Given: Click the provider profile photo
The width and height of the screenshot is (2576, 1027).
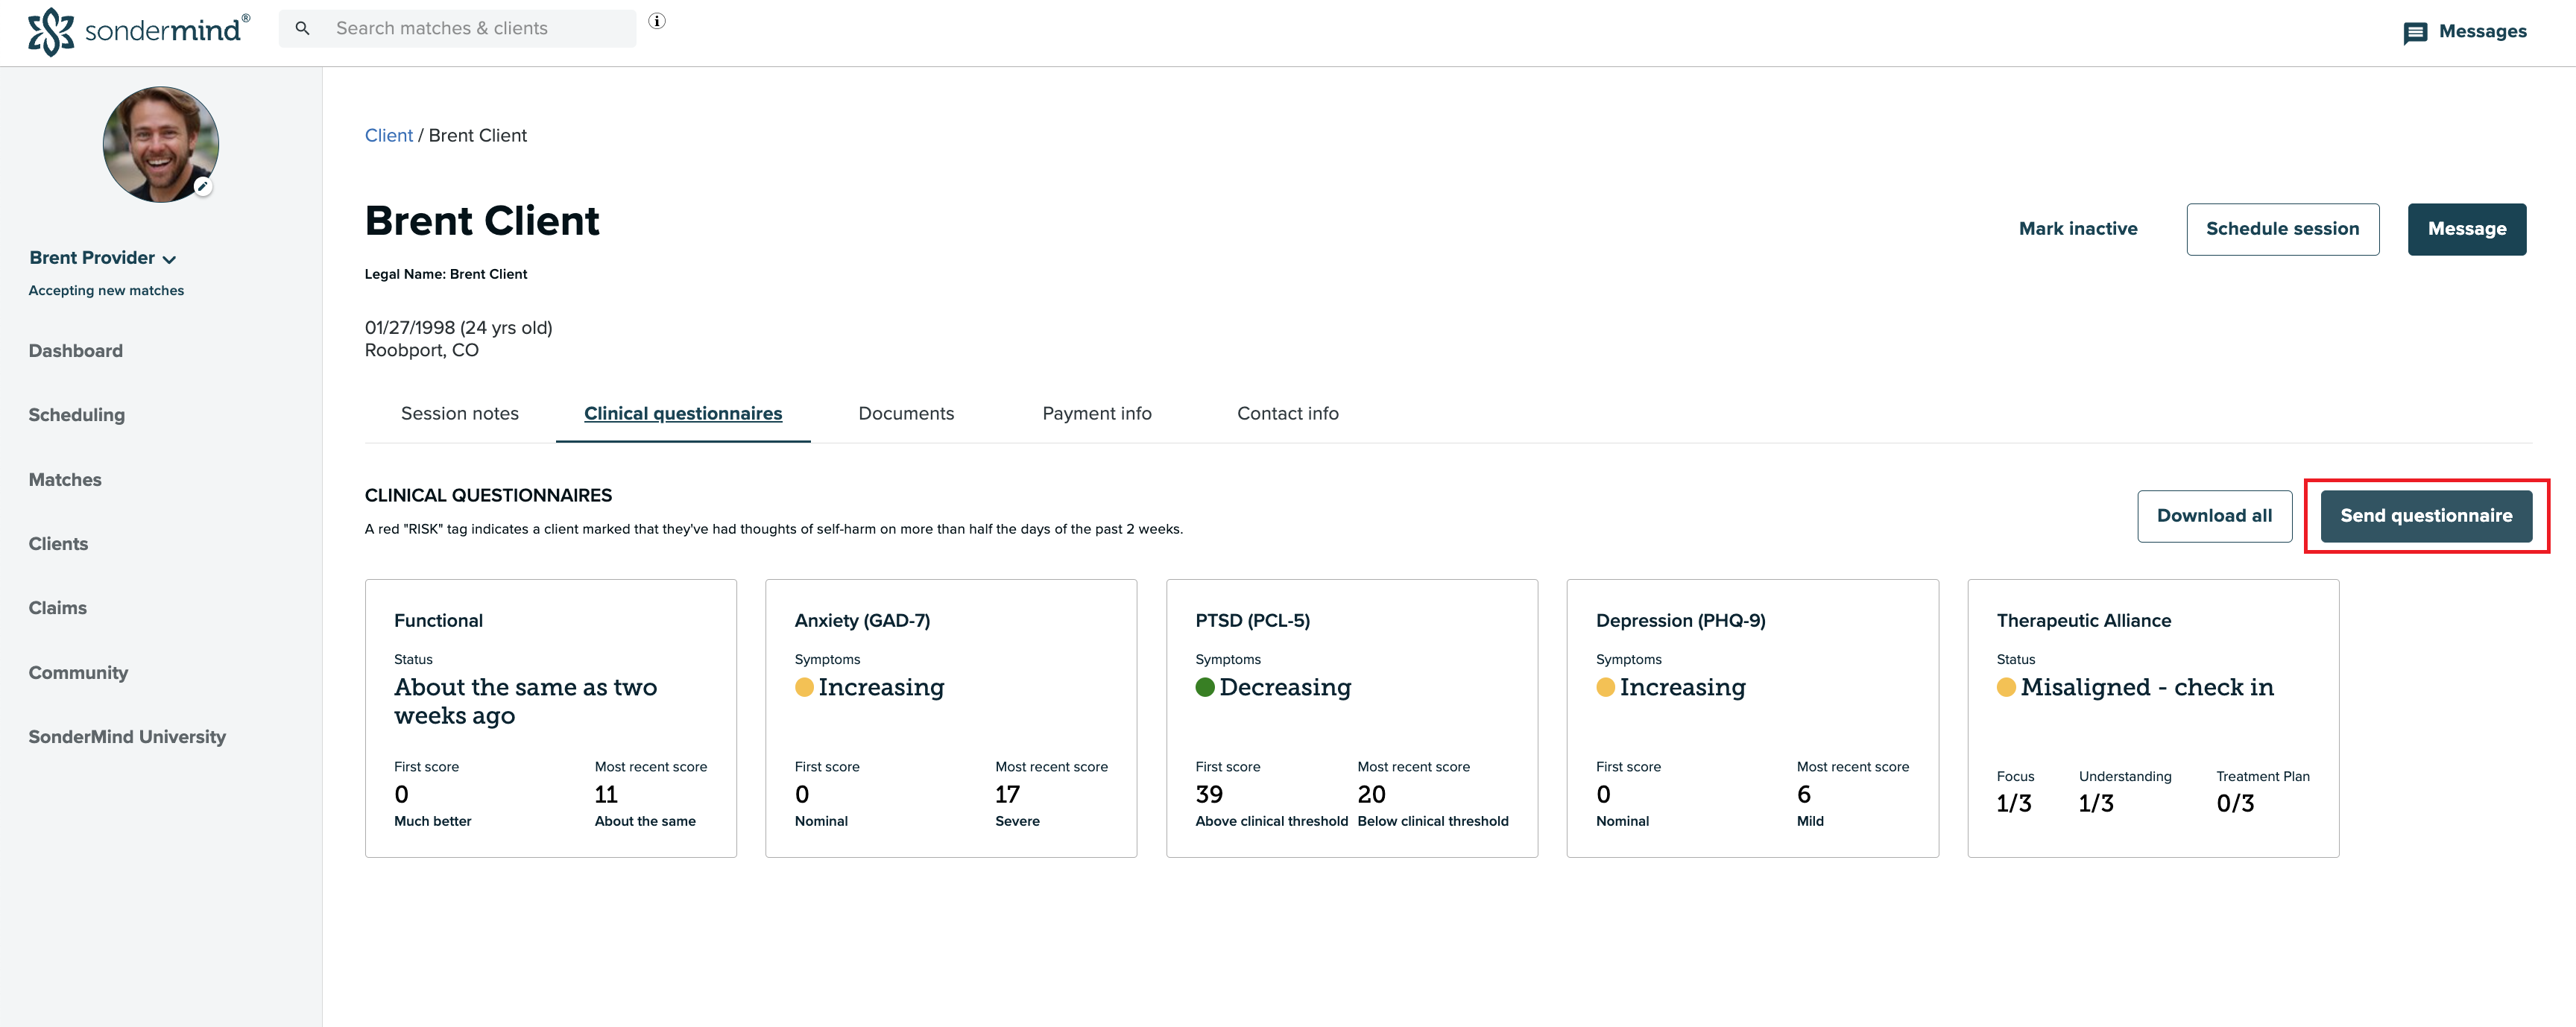Looking at the screenshot, I should coord(160,143).
